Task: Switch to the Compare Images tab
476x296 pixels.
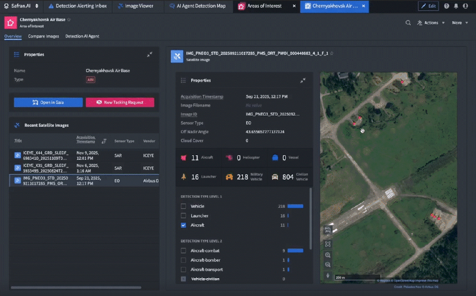Action: [43, 36]
